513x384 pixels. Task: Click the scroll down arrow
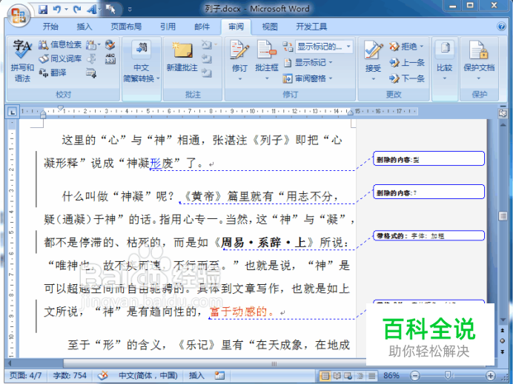click(x=503, y=320)
